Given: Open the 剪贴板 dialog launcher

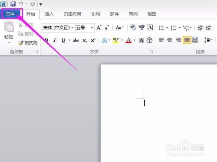Looking at the screenshot, I should (x=37, y=52).
